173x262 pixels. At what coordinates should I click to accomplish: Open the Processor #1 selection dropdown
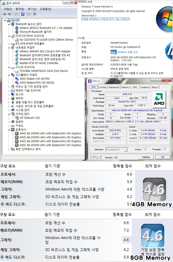coord(117,149)
